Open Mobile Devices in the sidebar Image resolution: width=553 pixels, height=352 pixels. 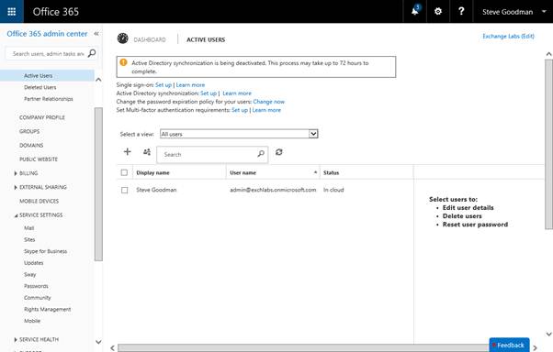pos(39,201)
